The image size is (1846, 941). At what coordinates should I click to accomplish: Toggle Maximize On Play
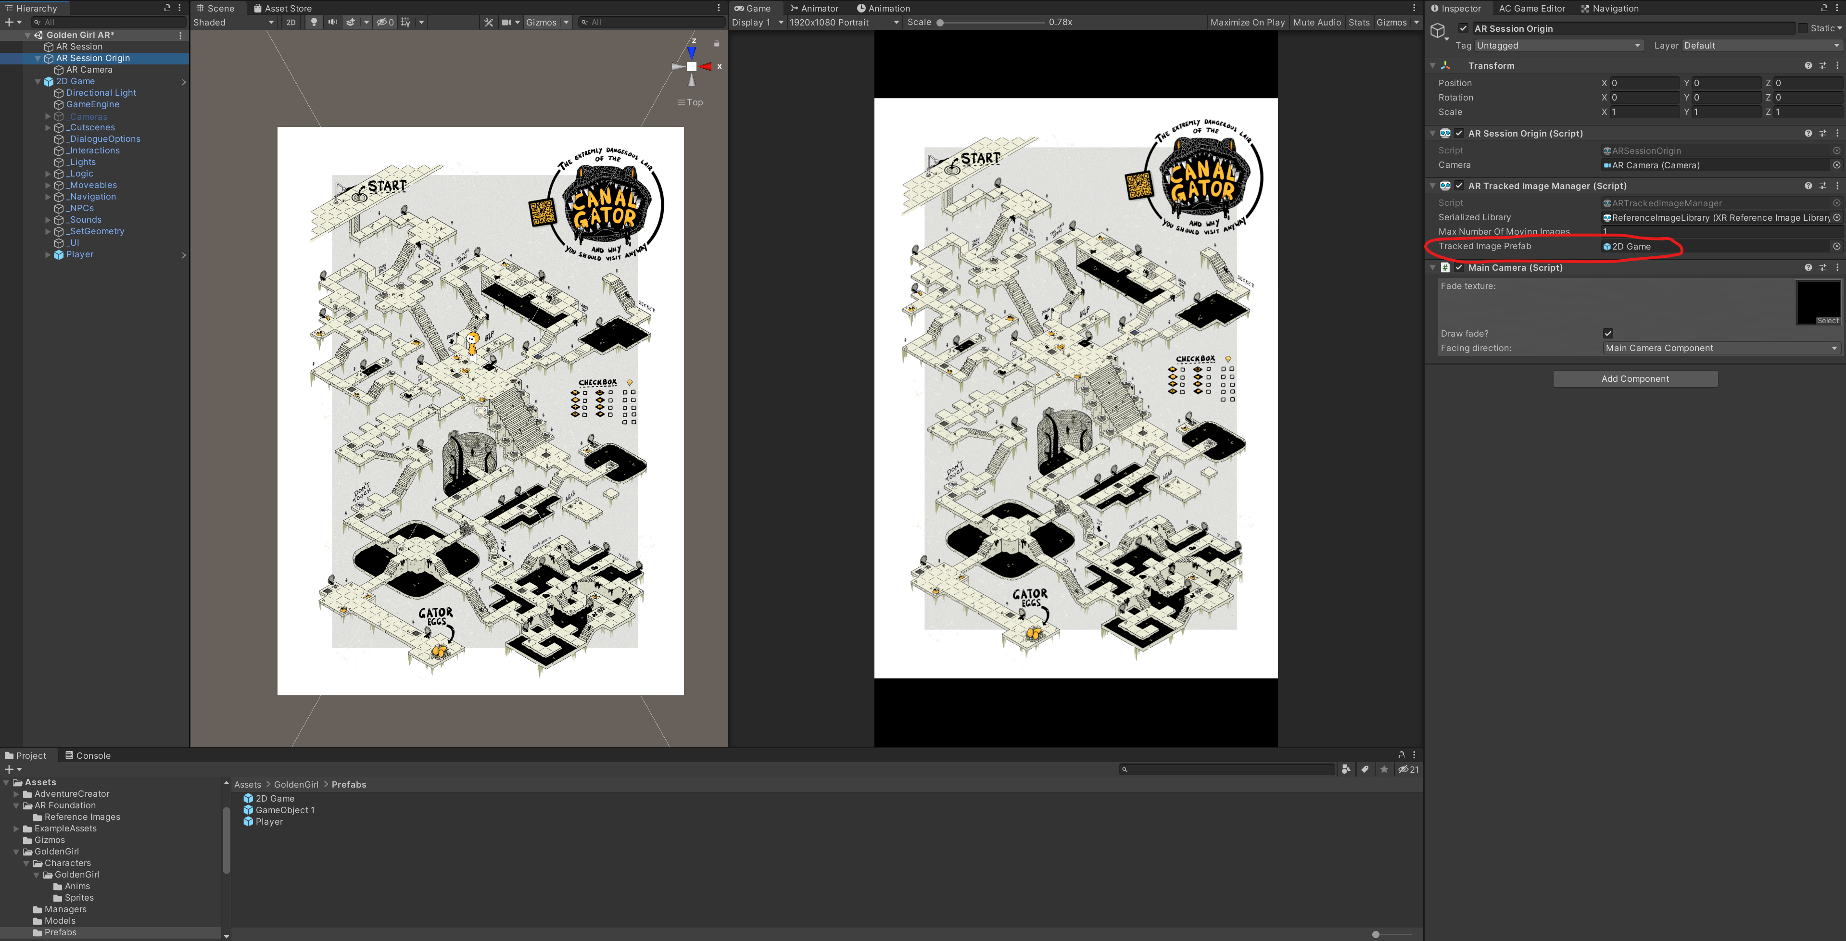click(1247, 22)
